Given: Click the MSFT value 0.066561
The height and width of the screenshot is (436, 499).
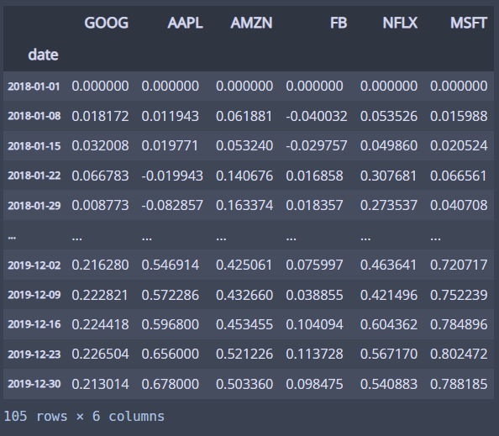Looking at the screenshot, I should (x=459, y=176).
